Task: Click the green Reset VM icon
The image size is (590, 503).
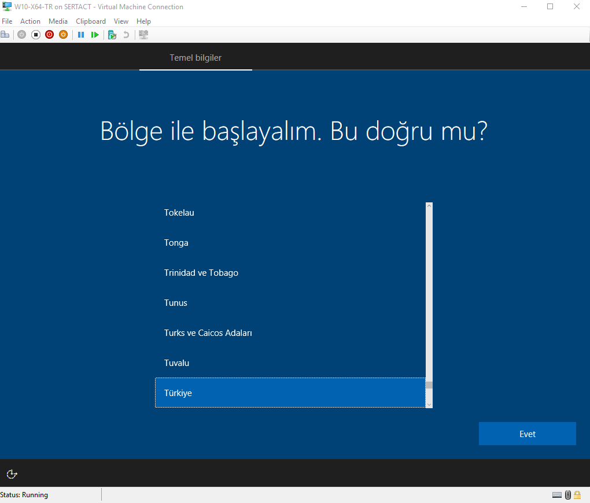Action: [95, 35]
